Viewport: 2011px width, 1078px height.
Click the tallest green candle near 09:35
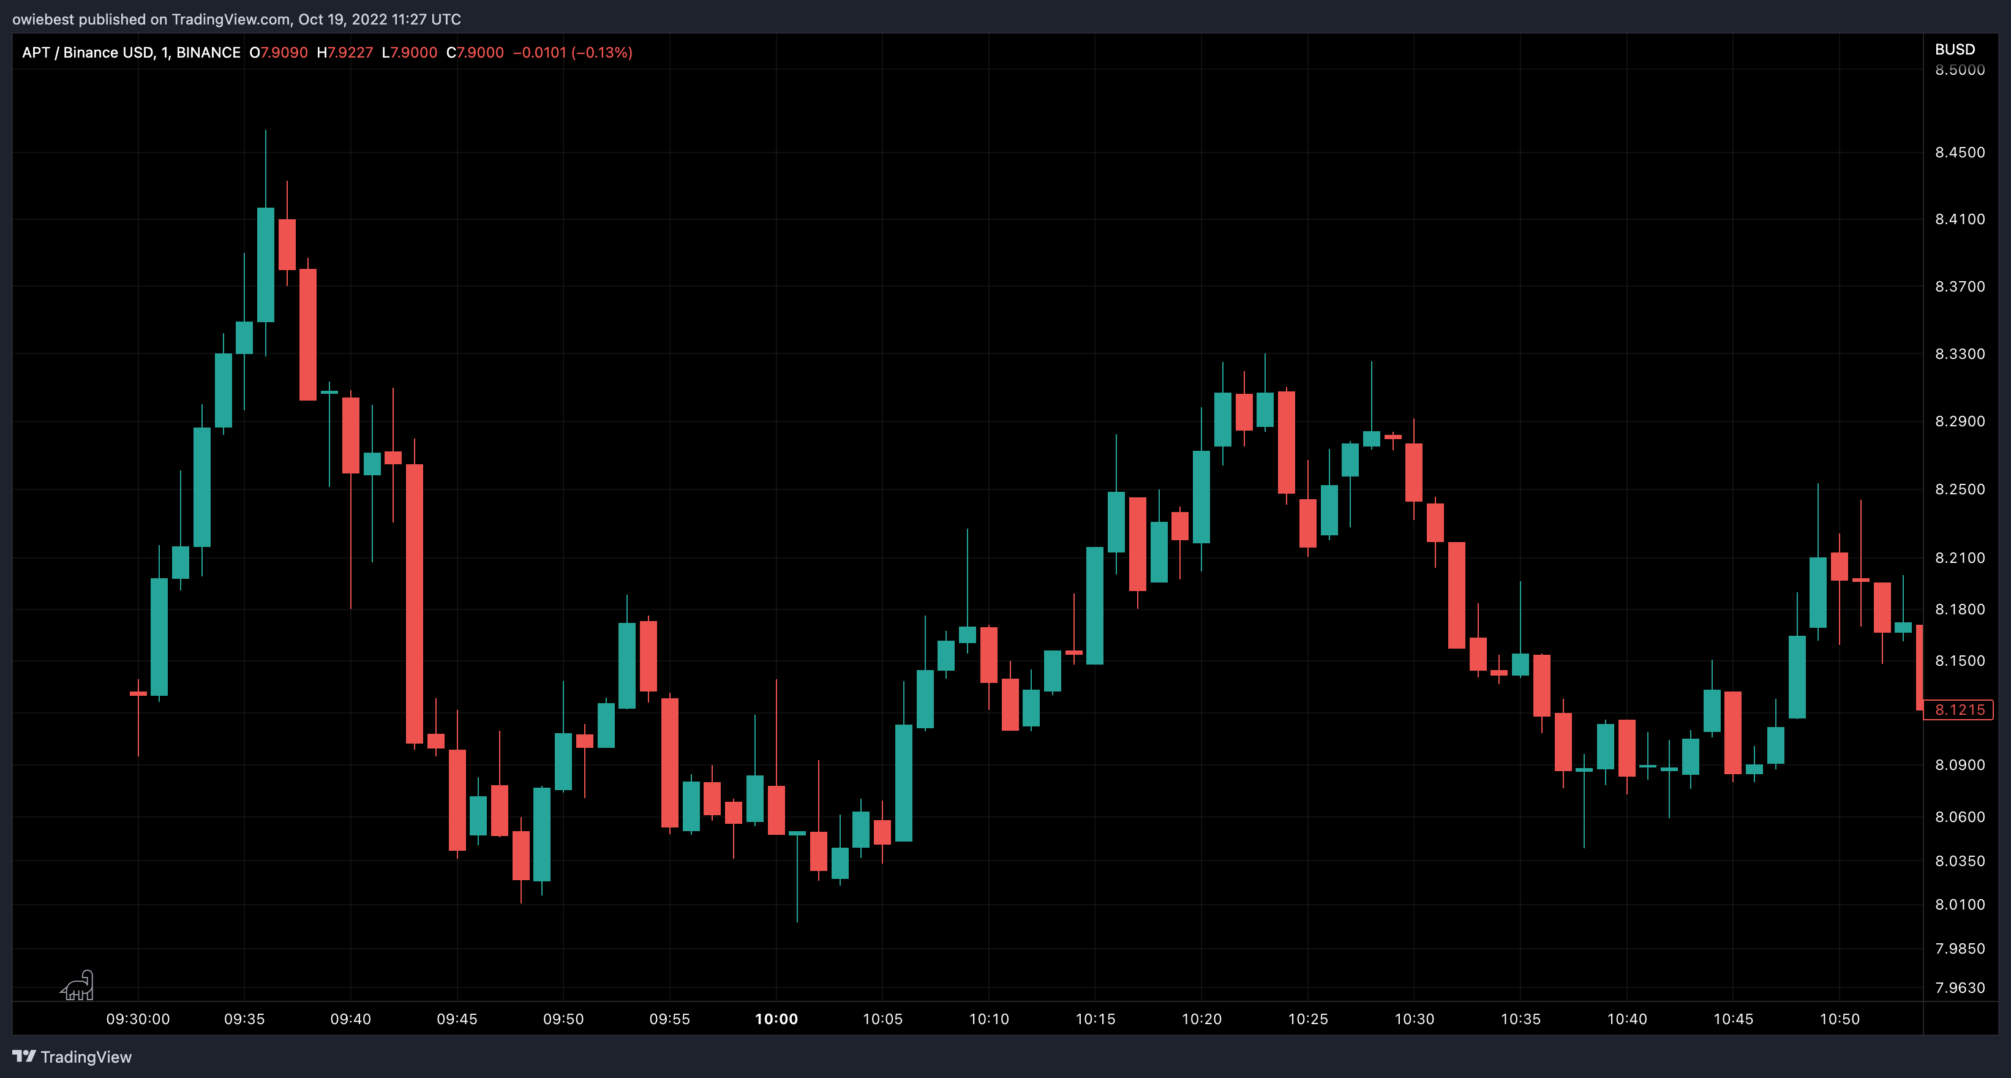pyautogui.click(x=265, y=264)
